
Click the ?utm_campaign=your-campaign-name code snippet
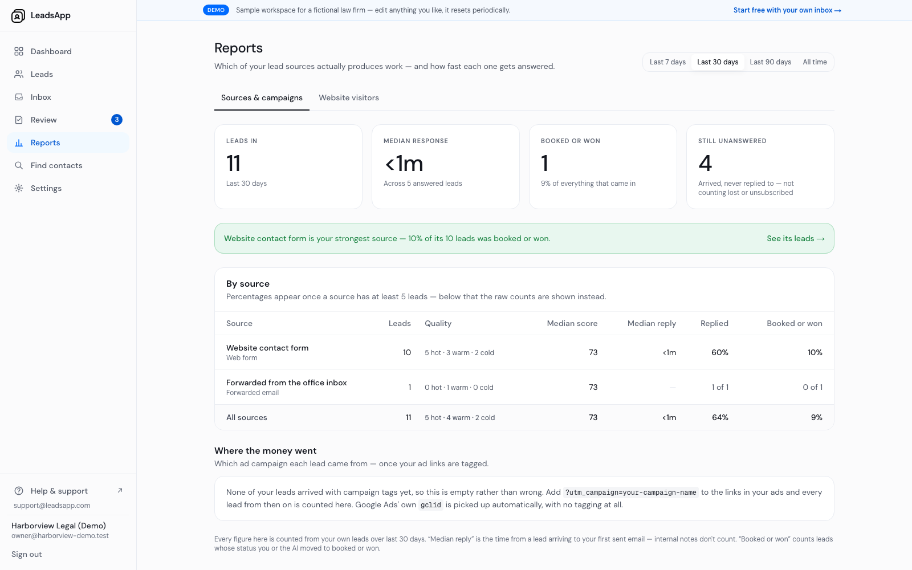coord(631,492)
